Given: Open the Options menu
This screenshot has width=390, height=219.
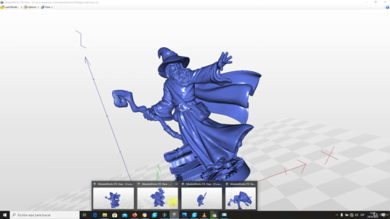Looking at the screenshot, I should pos(32,7).
